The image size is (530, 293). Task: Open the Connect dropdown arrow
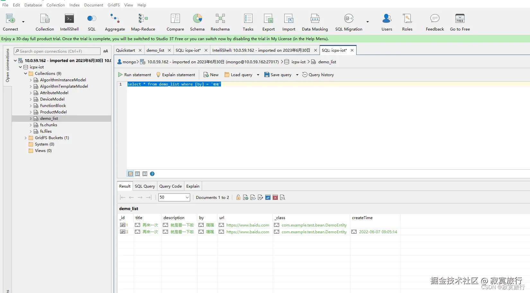point(23,22)
